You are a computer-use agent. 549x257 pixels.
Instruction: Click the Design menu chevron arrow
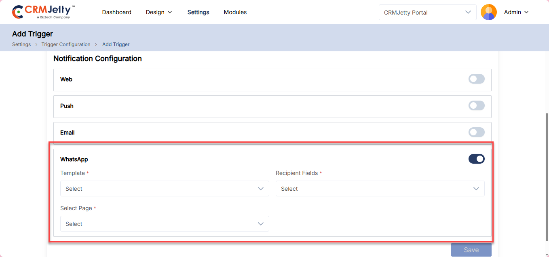pyautogui.click(x=170, y=13)
